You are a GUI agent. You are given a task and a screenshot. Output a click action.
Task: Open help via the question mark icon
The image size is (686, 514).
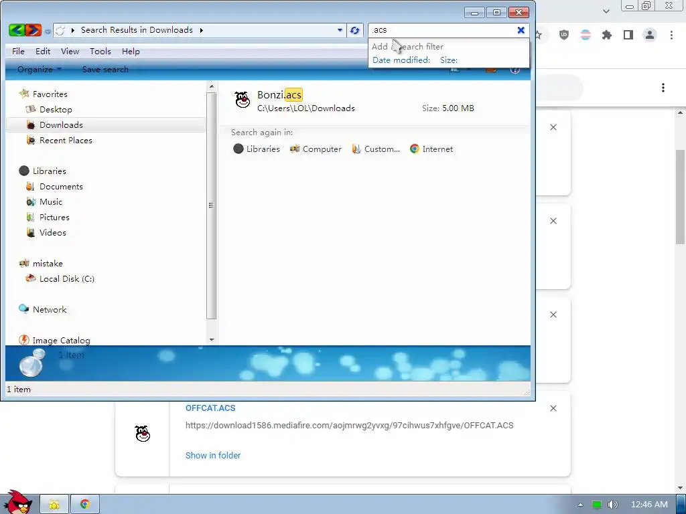pyautogui.click(x=515, y=70)
